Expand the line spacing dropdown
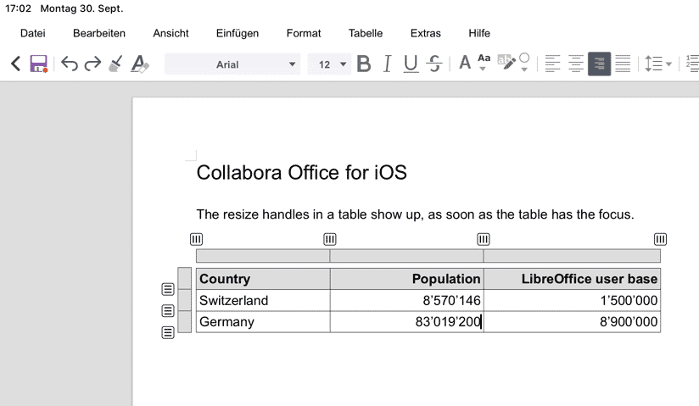699x406 pixels. [668, 64]
